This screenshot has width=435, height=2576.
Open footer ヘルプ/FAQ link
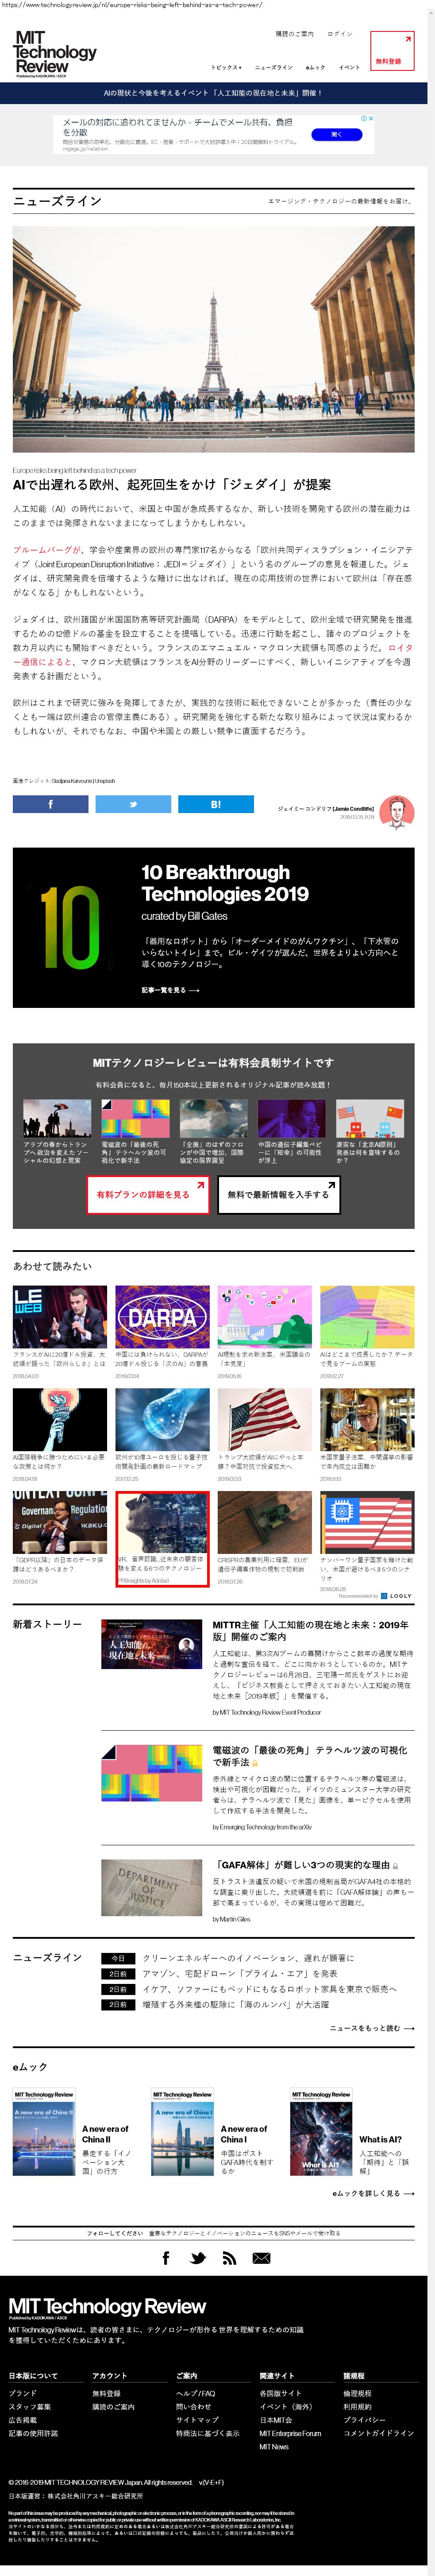(x=195, y=2393)
